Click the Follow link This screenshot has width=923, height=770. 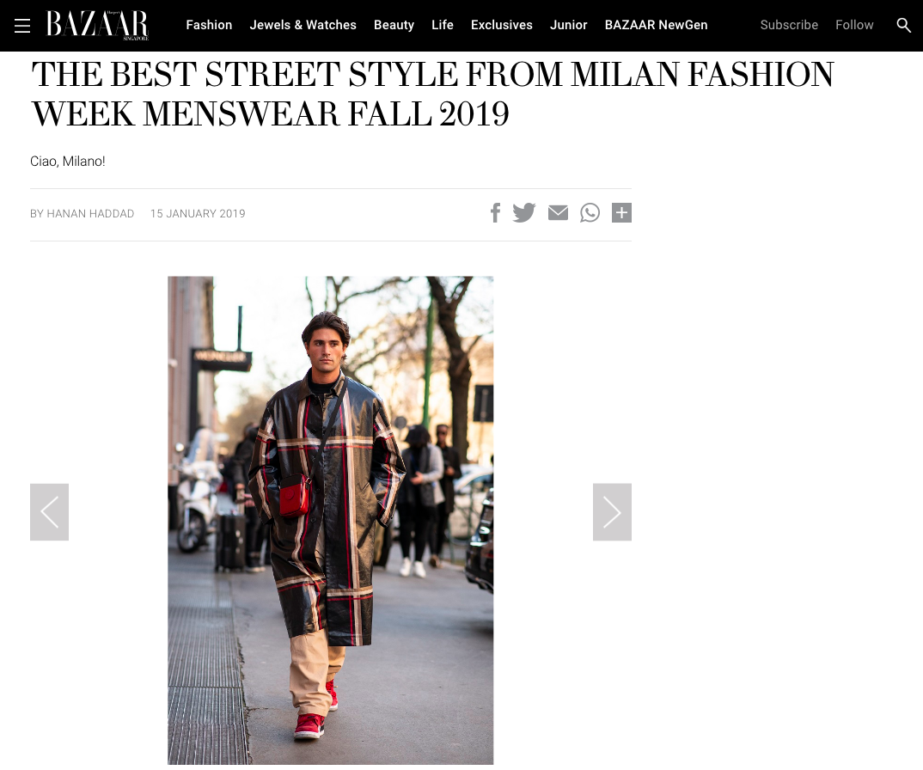tap(854, 25)
